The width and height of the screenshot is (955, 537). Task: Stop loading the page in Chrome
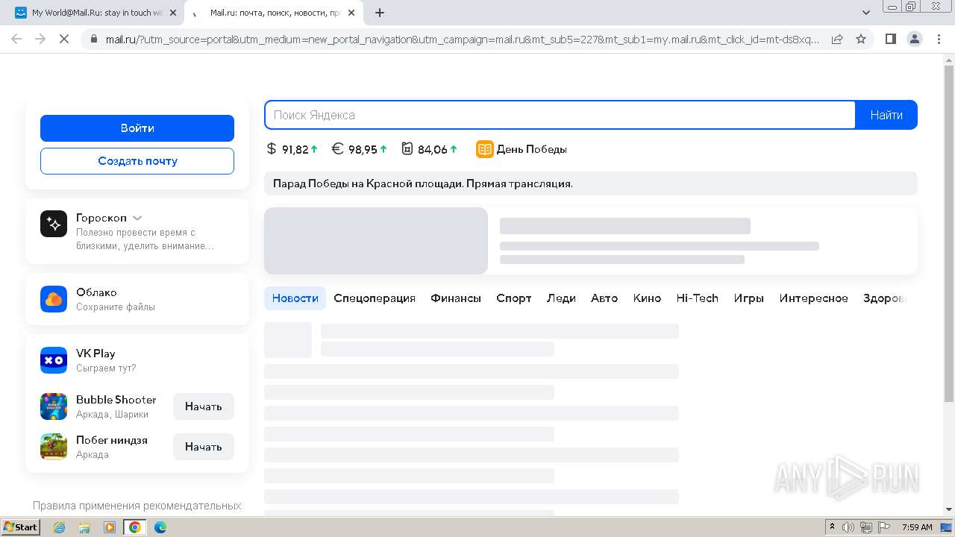pos(64,39)
